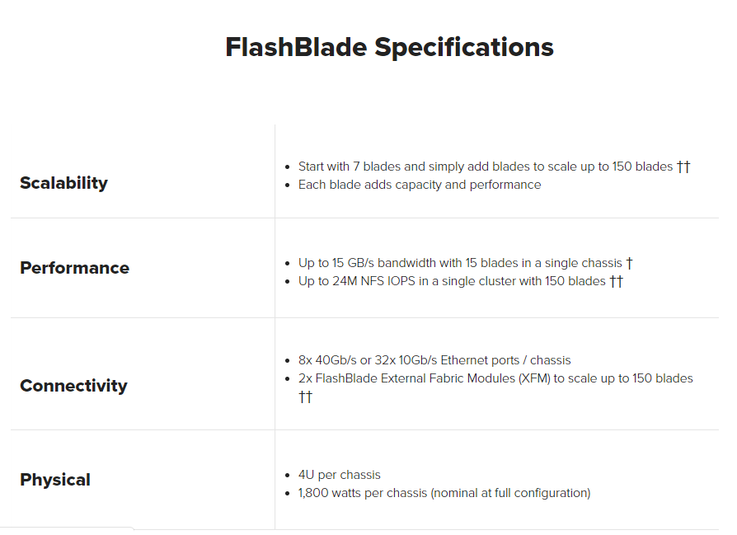The width and height of the screenshot is (737, 535).
Task: Click 'Each blade adds capacity and performance' line
Action: pyautogui.click(x=419, y=185)
